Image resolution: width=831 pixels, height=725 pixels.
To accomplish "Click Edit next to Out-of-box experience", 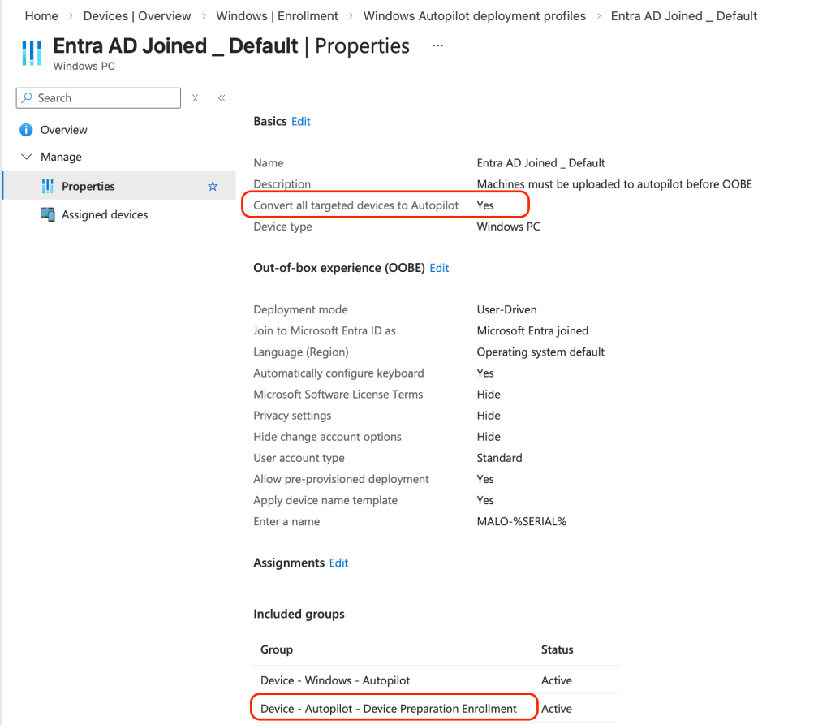I will 439,268.
